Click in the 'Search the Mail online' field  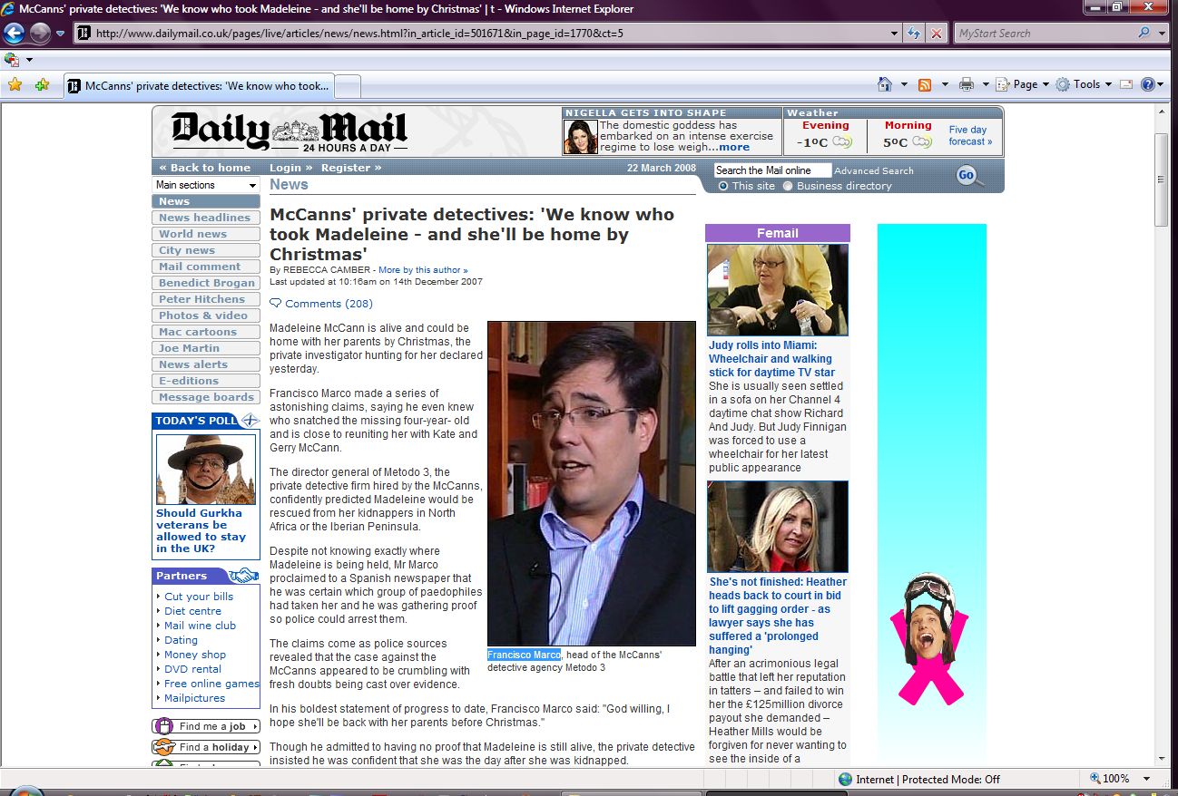[x=771, y=170]
